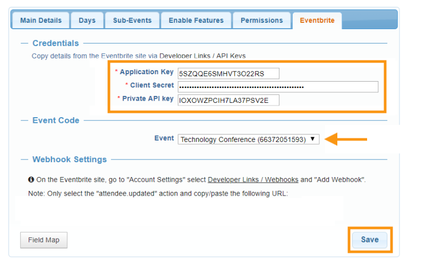Go to the Sub-Events tab
This screenshot has width=425, height=273.
[x=132, y=21]
